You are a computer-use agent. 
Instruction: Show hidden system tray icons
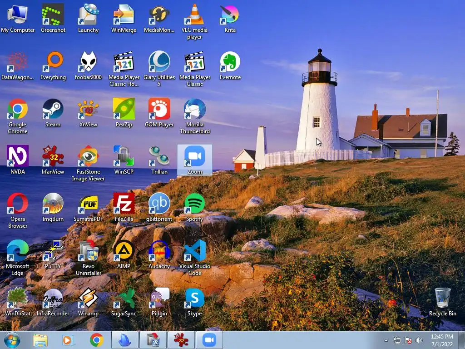[x=386, y=341]
